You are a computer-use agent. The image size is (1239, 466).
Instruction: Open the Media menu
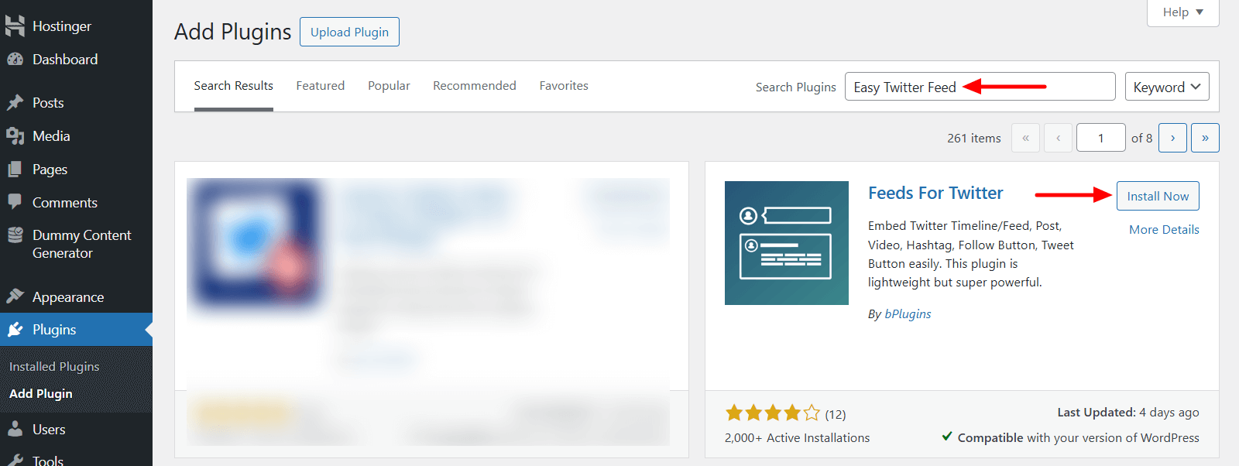(x=76, y=136)
